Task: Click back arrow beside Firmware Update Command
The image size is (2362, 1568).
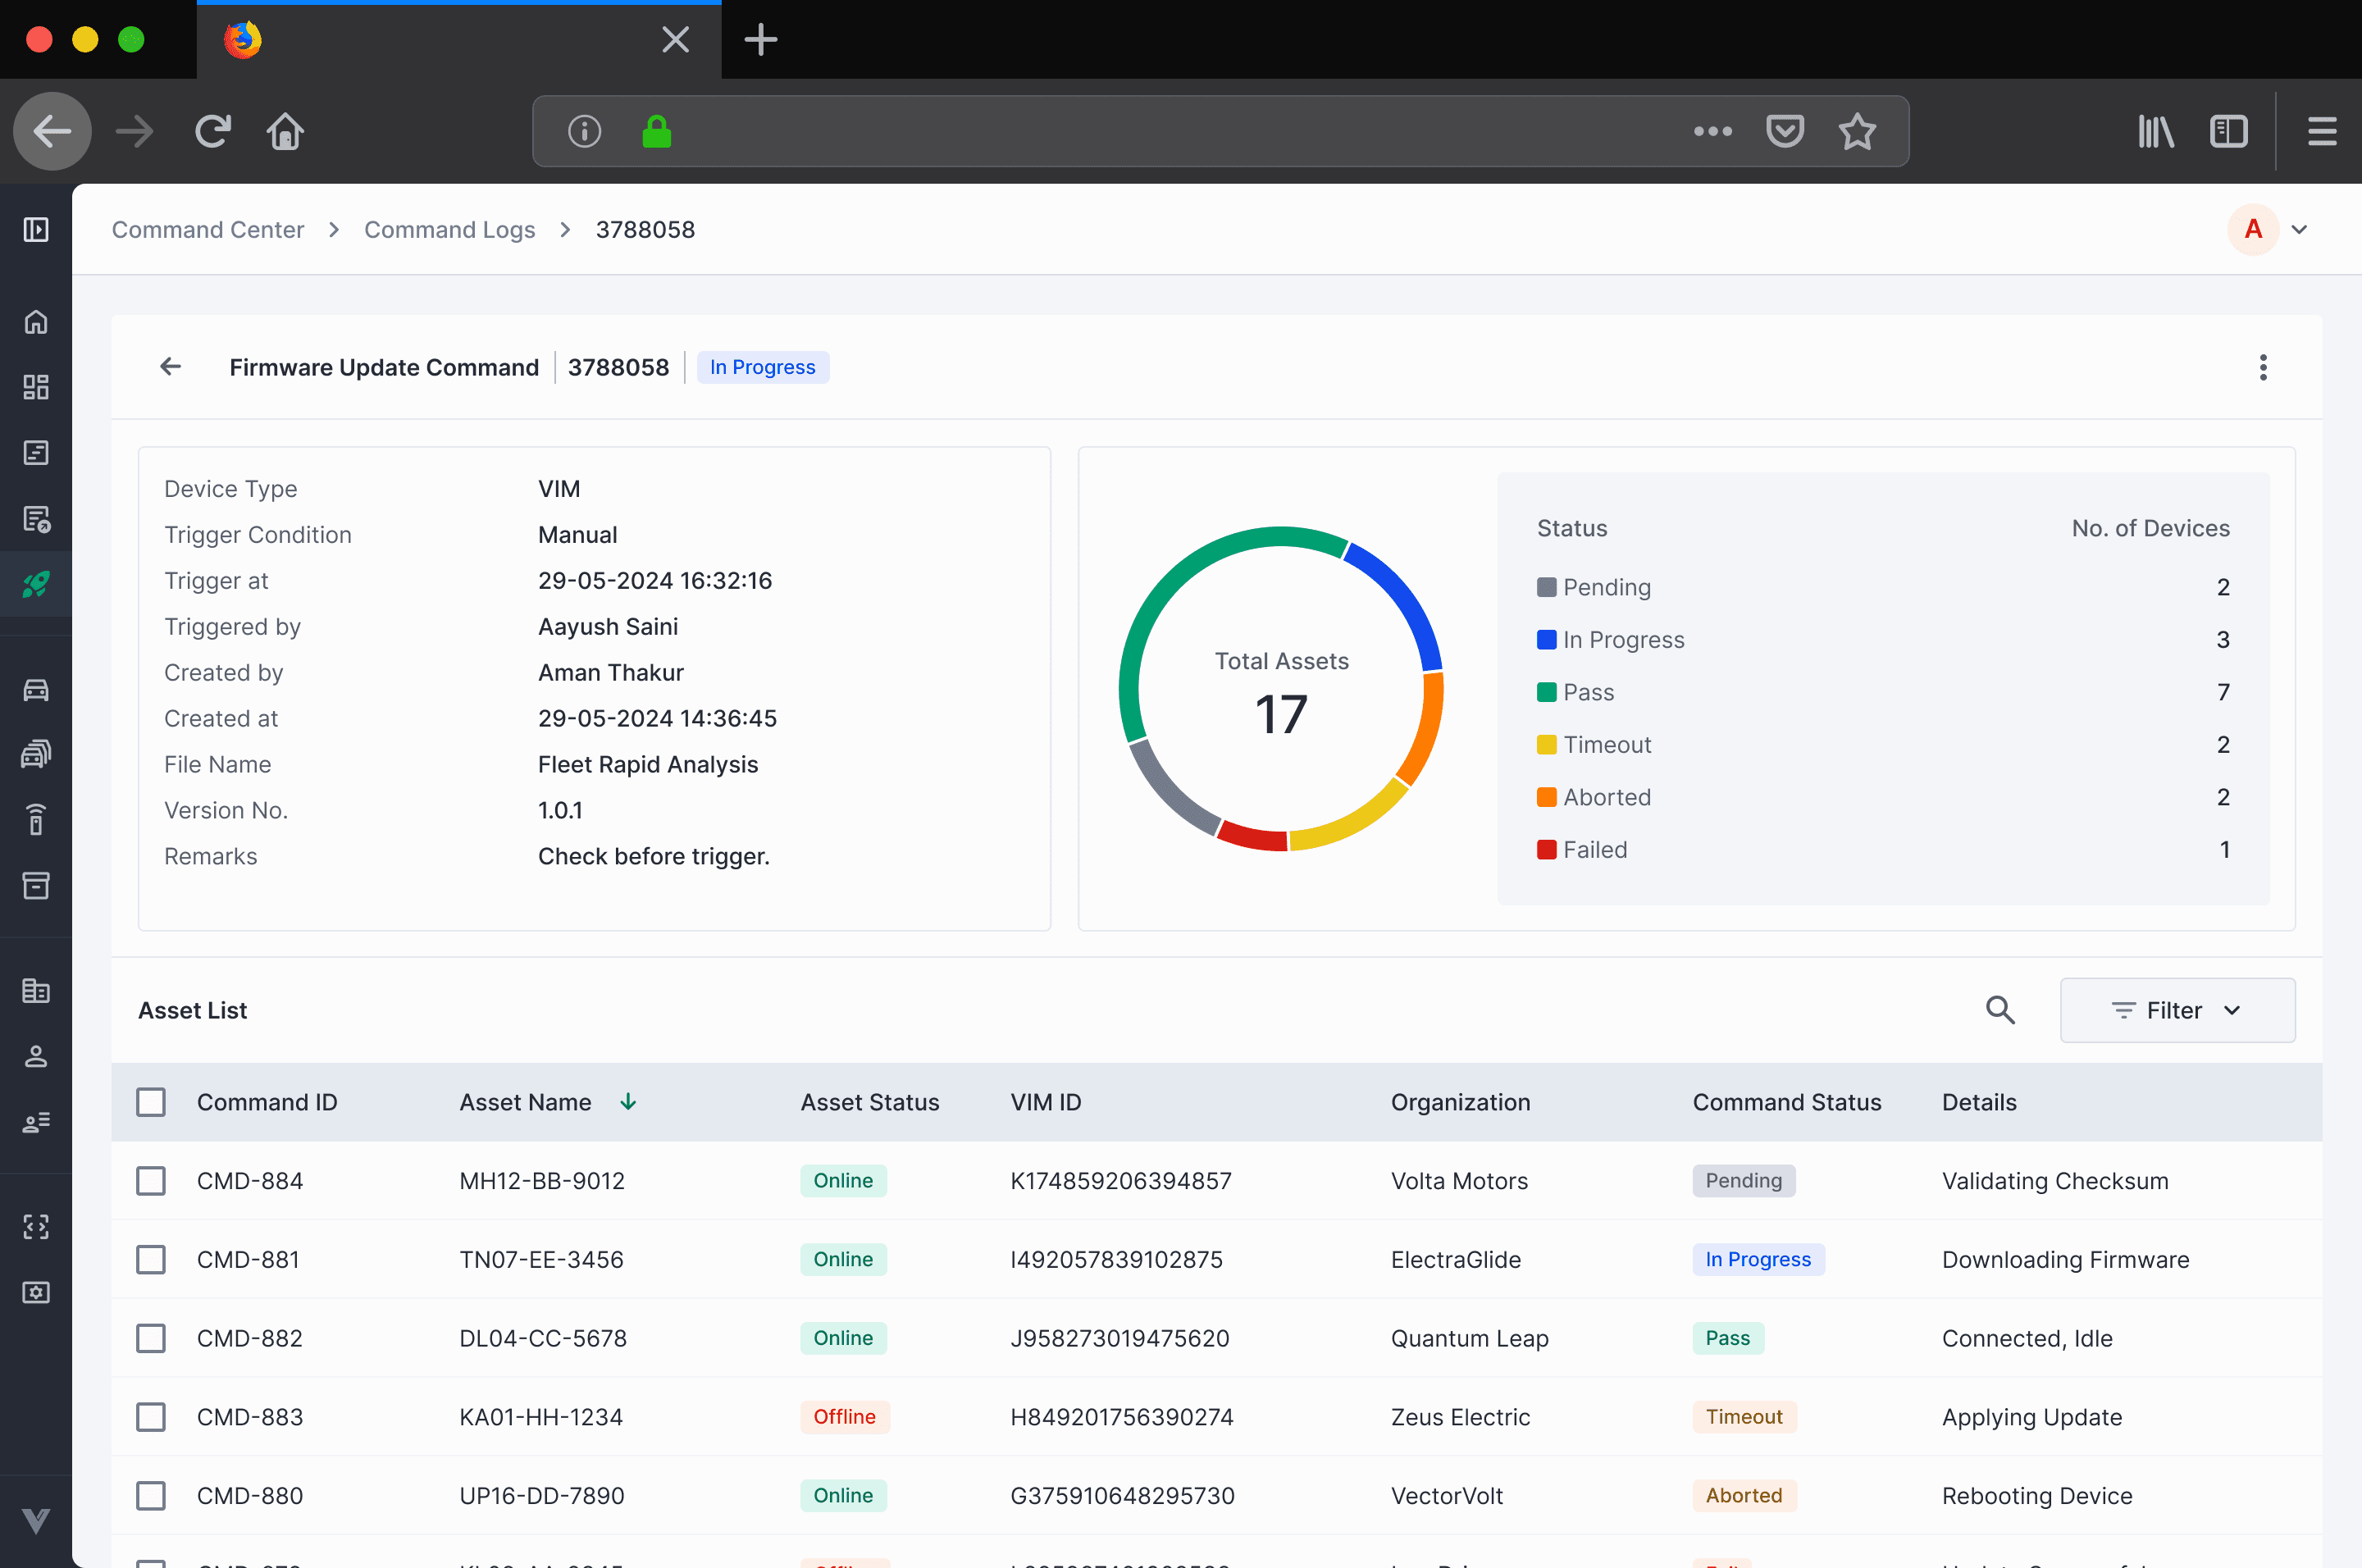Action: coord(171,367)
